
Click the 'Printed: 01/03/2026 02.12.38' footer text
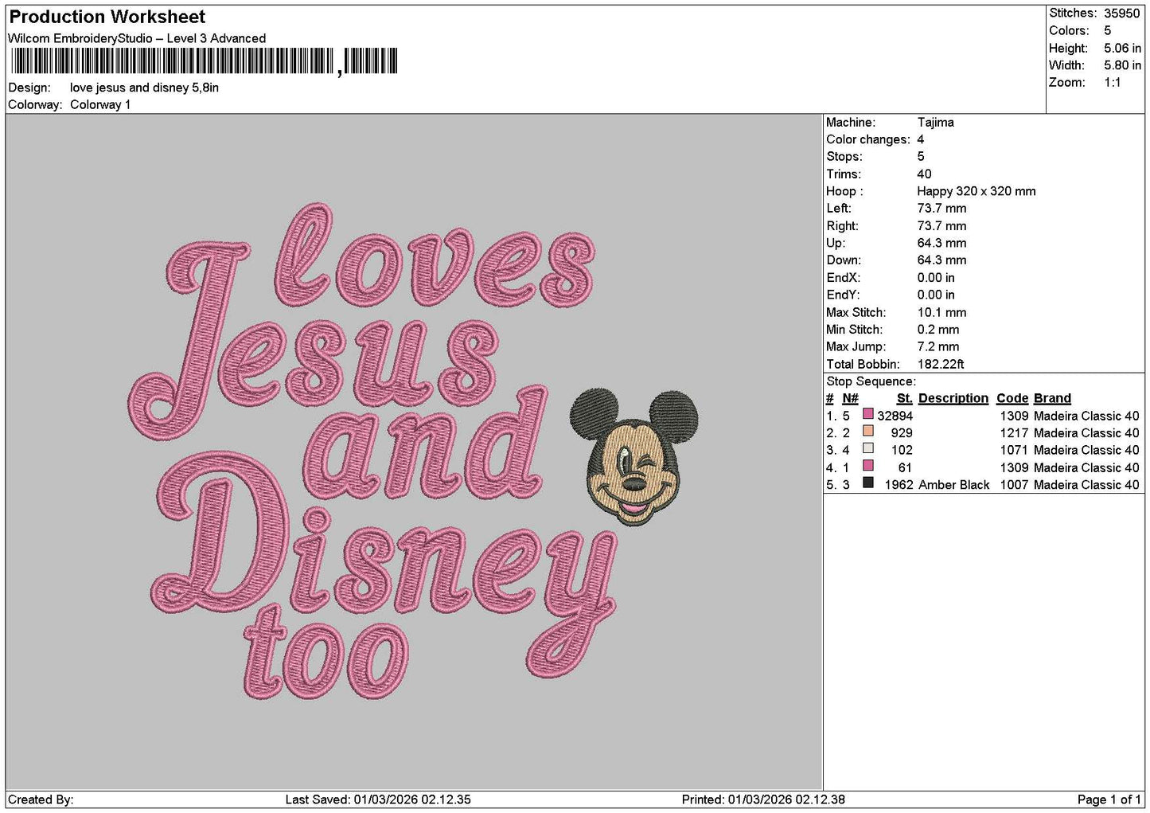tap(763, 799)
